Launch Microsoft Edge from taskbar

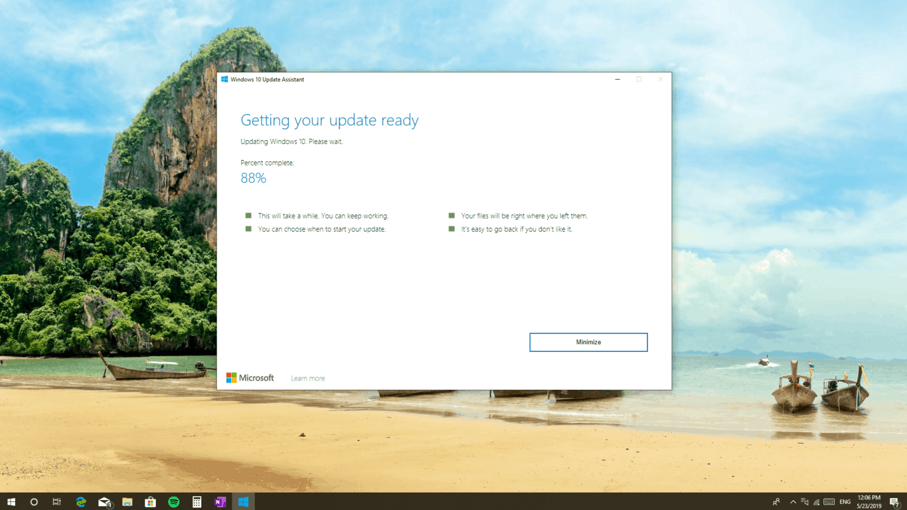click(x=81, y=502)
